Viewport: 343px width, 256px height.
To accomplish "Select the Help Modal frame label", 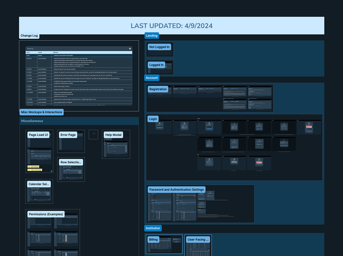I will [x=113, y=135].
